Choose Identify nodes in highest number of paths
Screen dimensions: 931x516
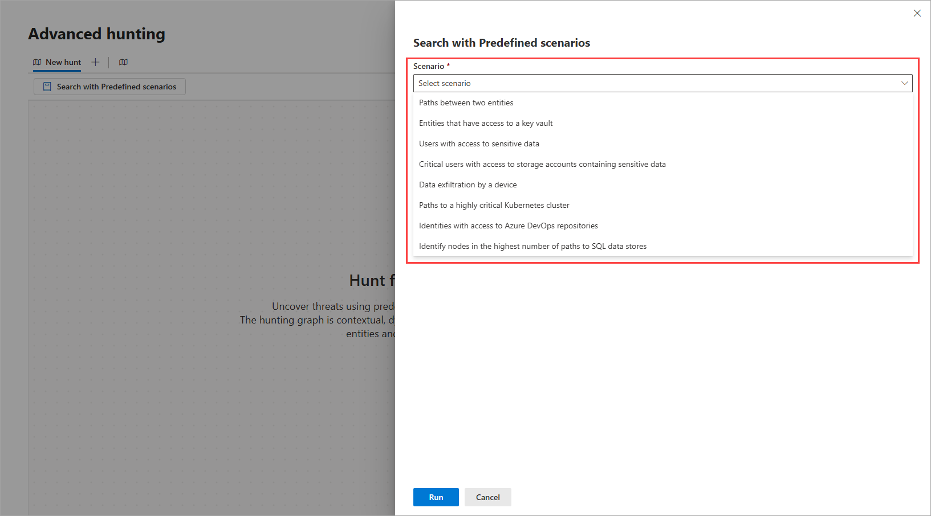pyautogui.click(x=532, y=246)
